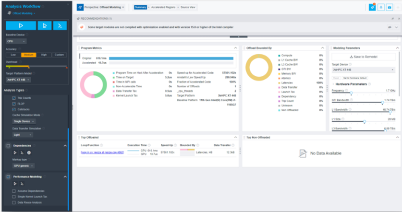
Task: Collapse the Performance Modeling section
Action: click(x=65, y=177)
